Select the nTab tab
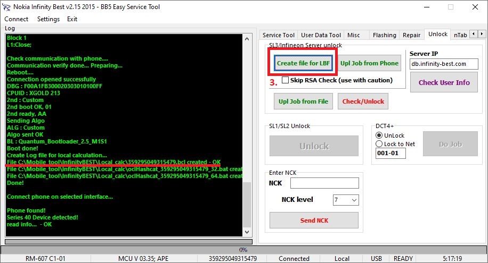 point(460,35)
